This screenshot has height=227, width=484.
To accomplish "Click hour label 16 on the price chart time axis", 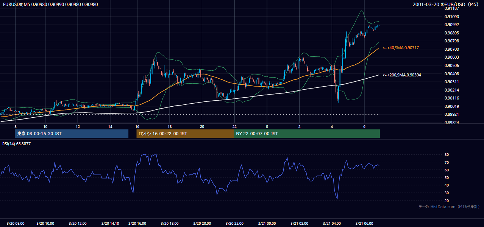I will pos(137,126).
